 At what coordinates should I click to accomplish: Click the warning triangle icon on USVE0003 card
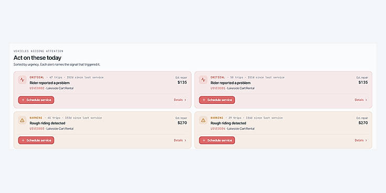point(23,120)
